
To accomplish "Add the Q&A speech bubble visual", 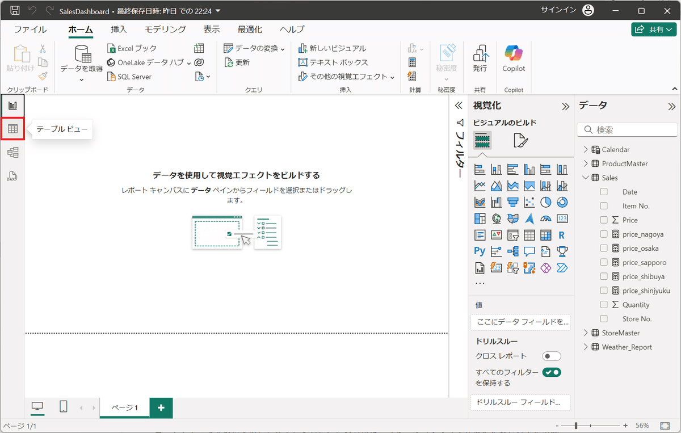I will click(x=529, y=251).
